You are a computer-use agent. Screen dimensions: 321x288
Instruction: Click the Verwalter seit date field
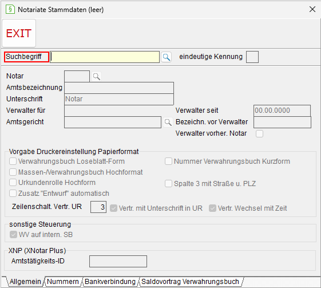282,111
